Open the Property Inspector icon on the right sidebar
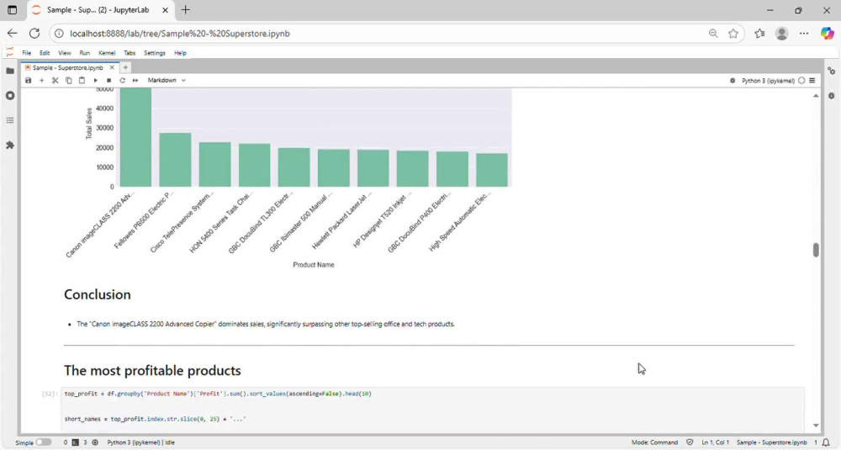 coord(832,71)
